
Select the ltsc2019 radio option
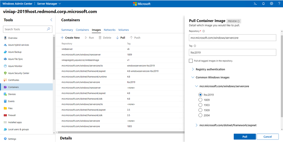click(x=200, y=94)
